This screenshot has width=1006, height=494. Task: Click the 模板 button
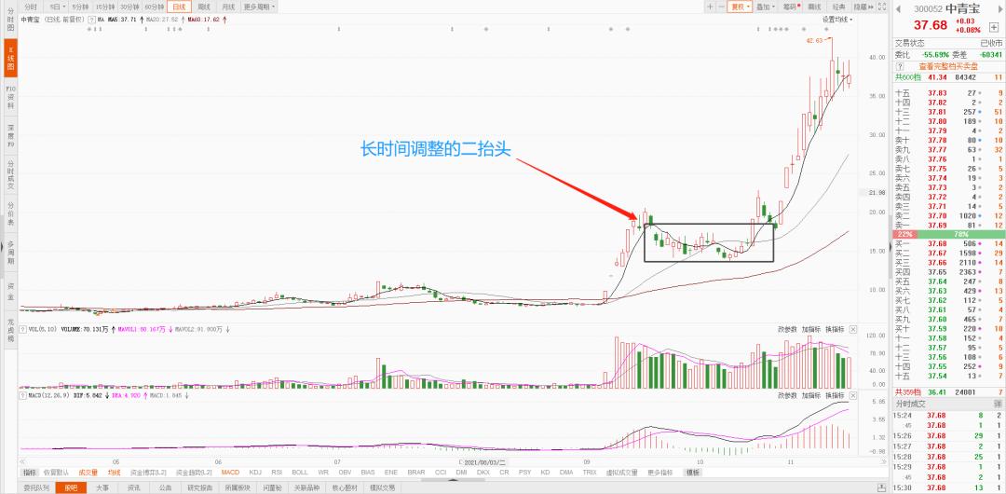pyautogui.click(x=693, y=473)
